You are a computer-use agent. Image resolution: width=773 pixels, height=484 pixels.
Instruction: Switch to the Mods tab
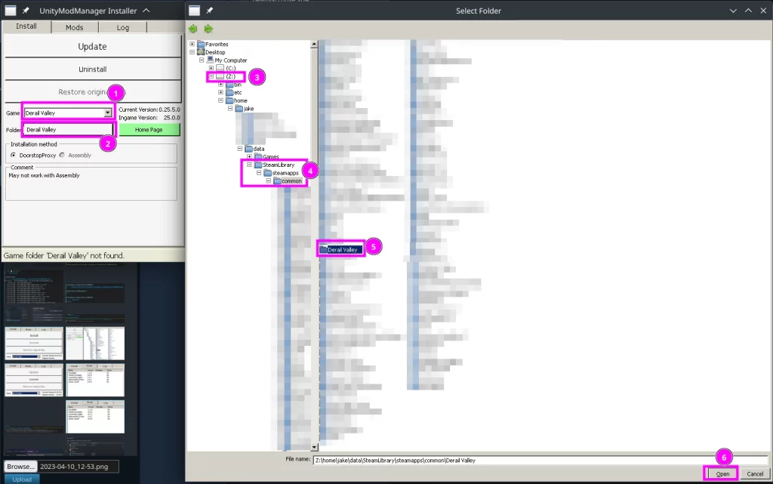[x=75, y=27]
